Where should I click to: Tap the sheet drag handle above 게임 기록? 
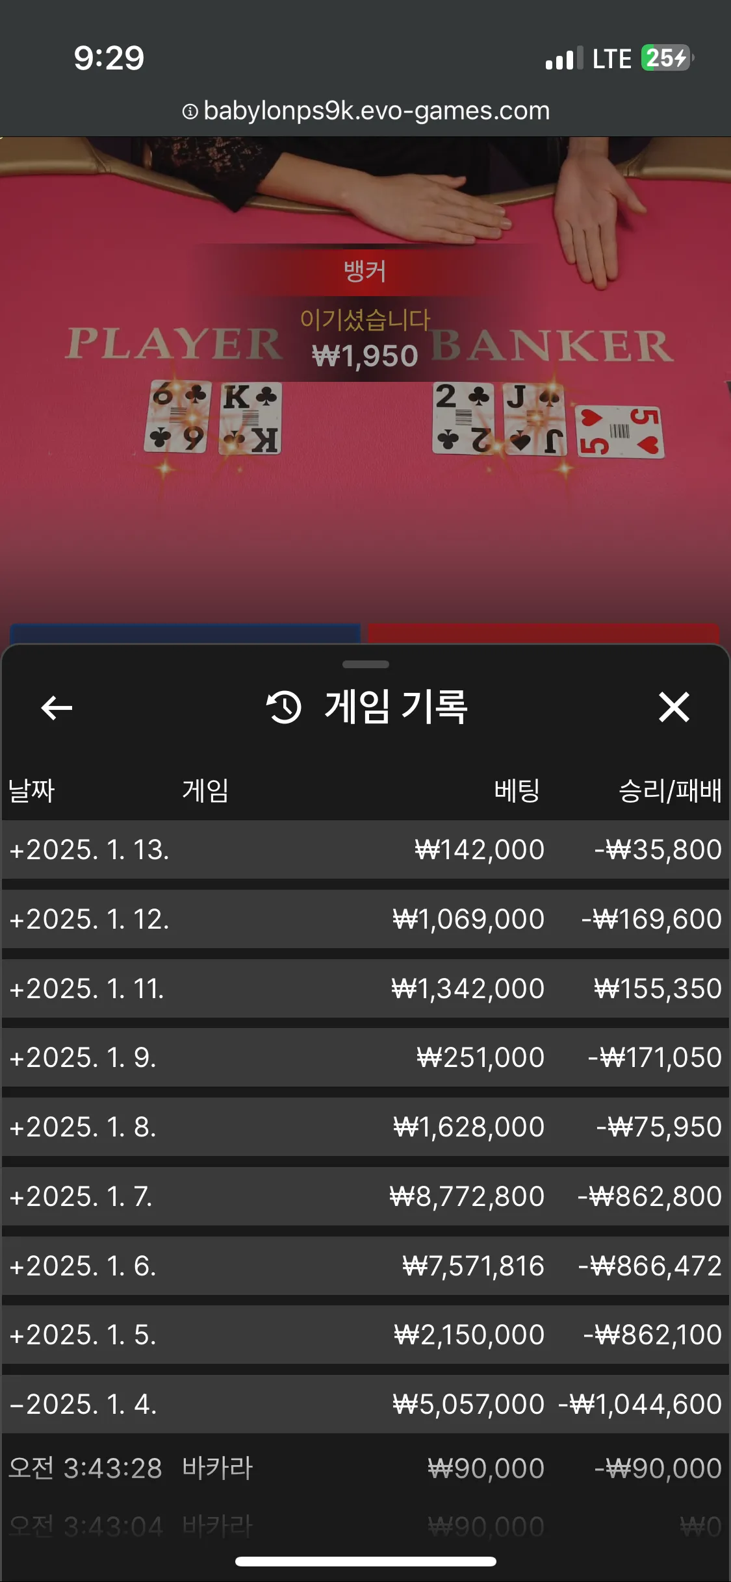click(366, 664)
